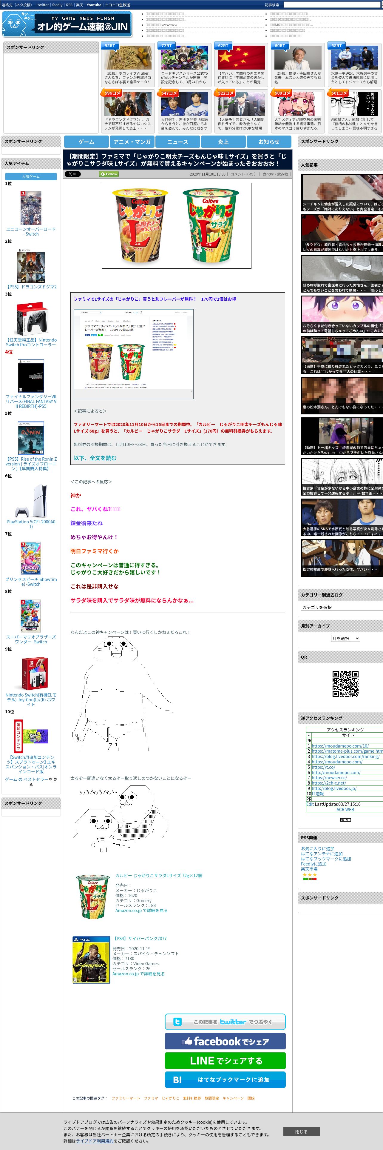Click the feedly link in top bar

[x=57, y=5]
